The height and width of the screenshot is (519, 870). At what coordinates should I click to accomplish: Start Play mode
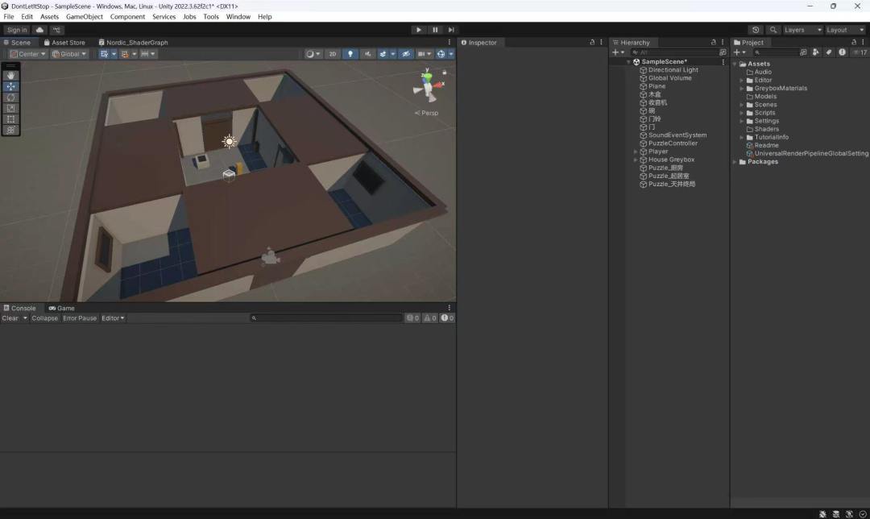coord(419,30)
